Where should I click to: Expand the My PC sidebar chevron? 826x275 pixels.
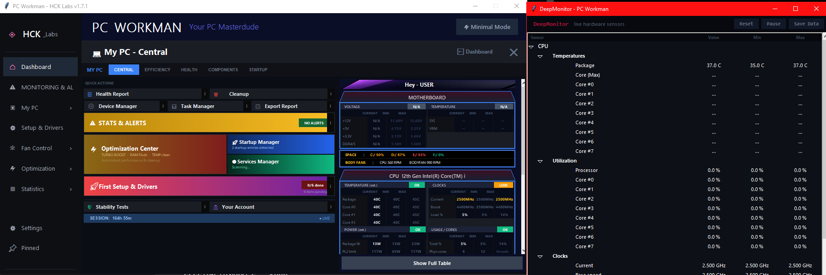pos(71,108)
